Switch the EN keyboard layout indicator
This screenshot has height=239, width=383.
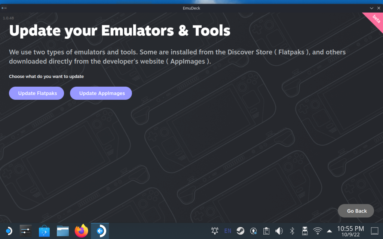click(x=228, y=231)
